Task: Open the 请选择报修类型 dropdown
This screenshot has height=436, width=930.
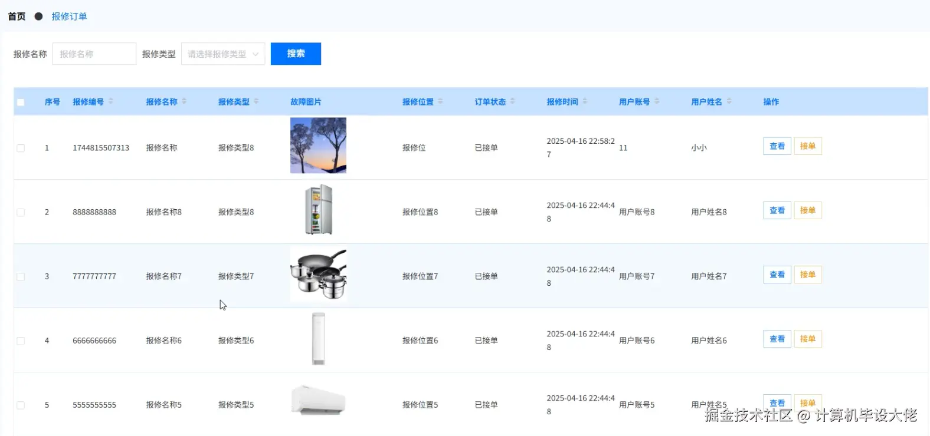Action: (223, 54)
